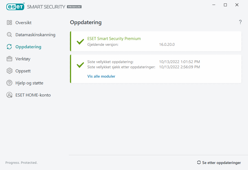Click the Vis alle moduler link
248x170 pixels.
pos(101,76)
